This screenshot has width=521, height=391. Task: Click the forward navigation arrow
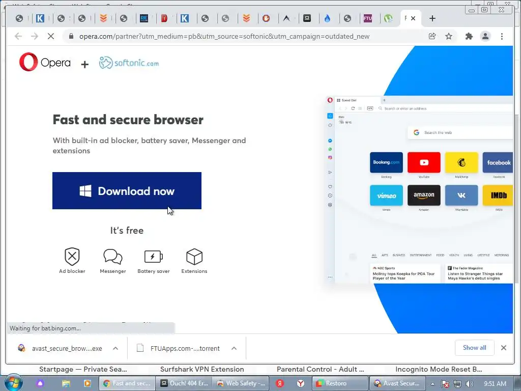coord(35,36)
